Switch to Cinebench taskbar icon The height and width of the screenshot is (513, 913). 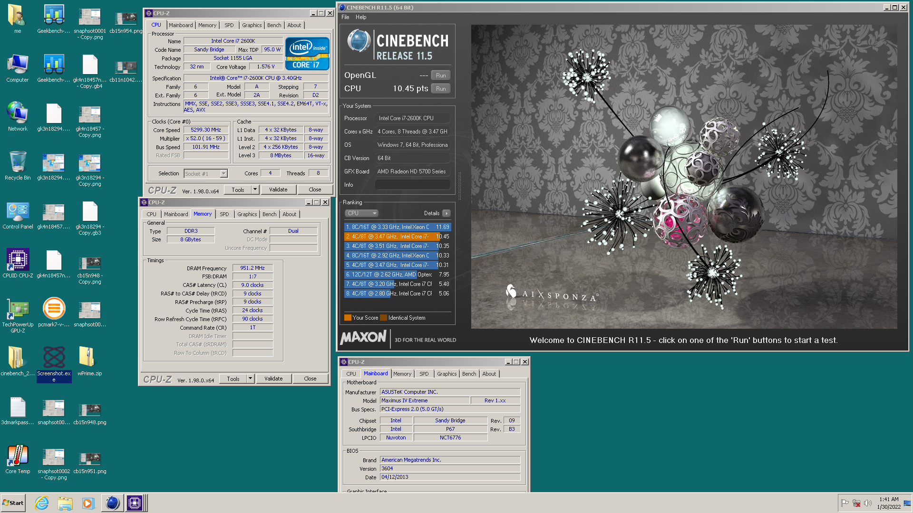(112, 503)
